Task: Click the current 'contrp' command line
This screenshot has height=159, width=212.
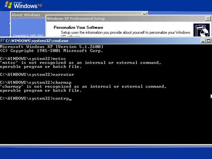Action: click(36, 98)
